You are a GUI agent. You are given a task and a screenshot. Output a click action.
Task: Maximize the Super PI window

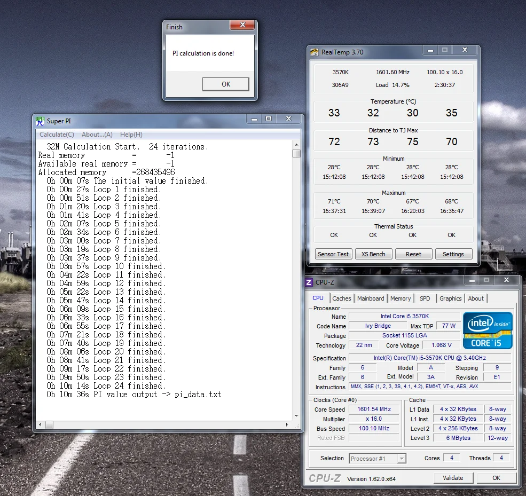269,119
